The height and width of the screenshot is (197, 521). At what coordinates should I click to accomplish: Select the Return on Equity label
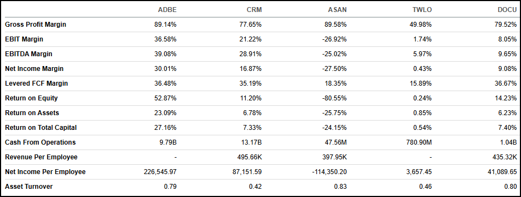tap(31, 98)
